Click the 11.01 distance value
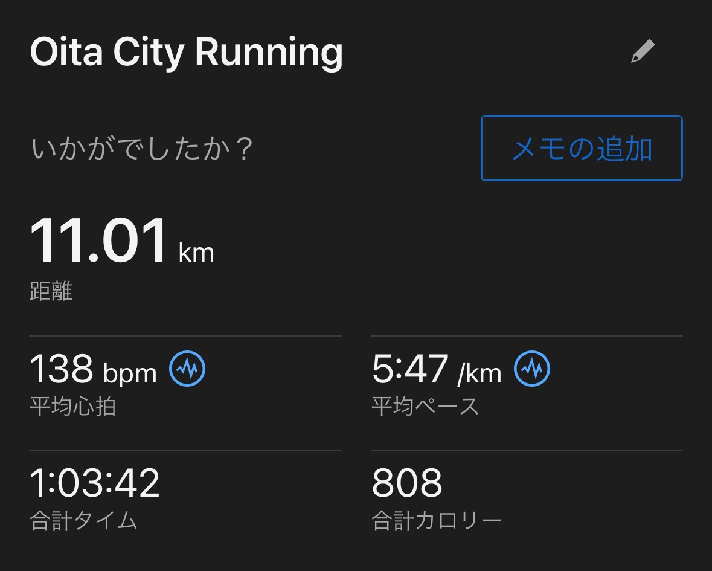The width and height of the screenshot is (712, 571). 98,242
